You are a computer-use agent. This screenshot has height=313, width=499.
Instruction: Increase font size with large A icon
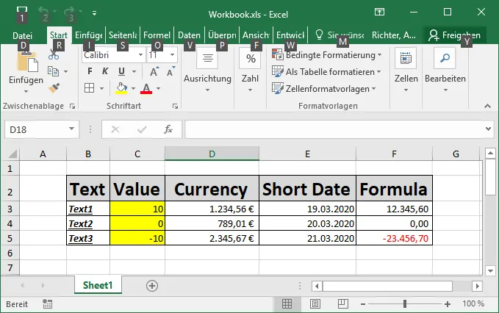tap(154, 71)
